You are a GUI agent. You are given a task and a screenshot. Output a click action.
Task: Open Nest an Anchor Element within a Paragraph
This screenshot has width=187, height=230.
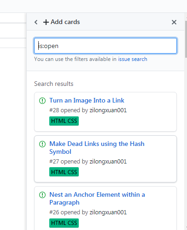tap(97, 199)
